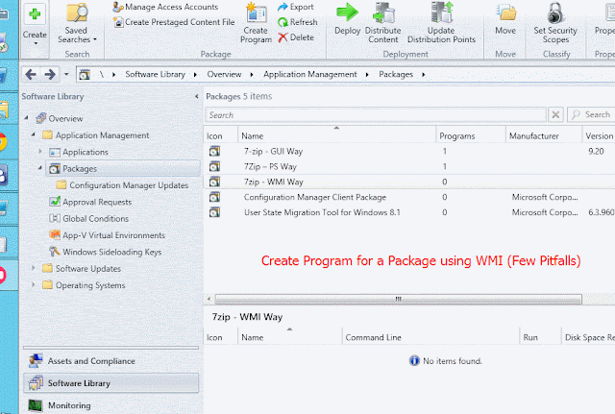
Task: Go forward with the navigation Forward arrow
Action: [x=50, y=74]
